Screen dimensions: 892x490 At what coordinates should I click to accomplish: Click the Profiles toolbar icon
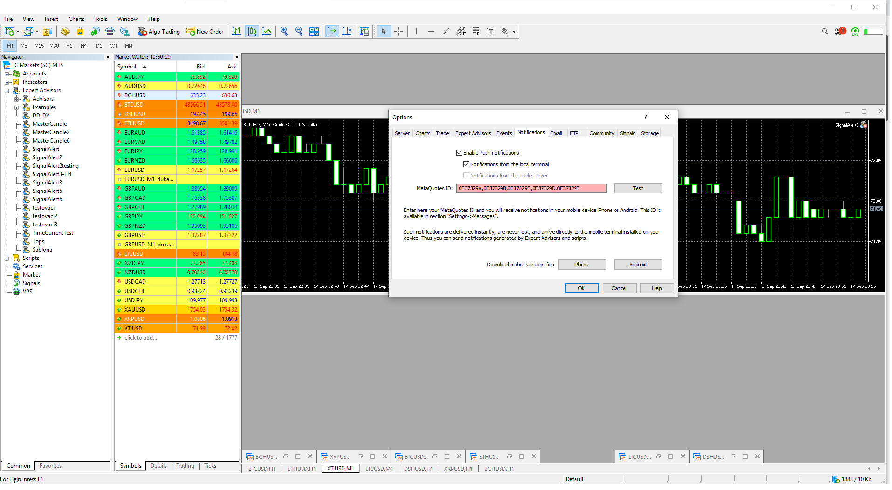pyautogui.click(x=28, y=31)
